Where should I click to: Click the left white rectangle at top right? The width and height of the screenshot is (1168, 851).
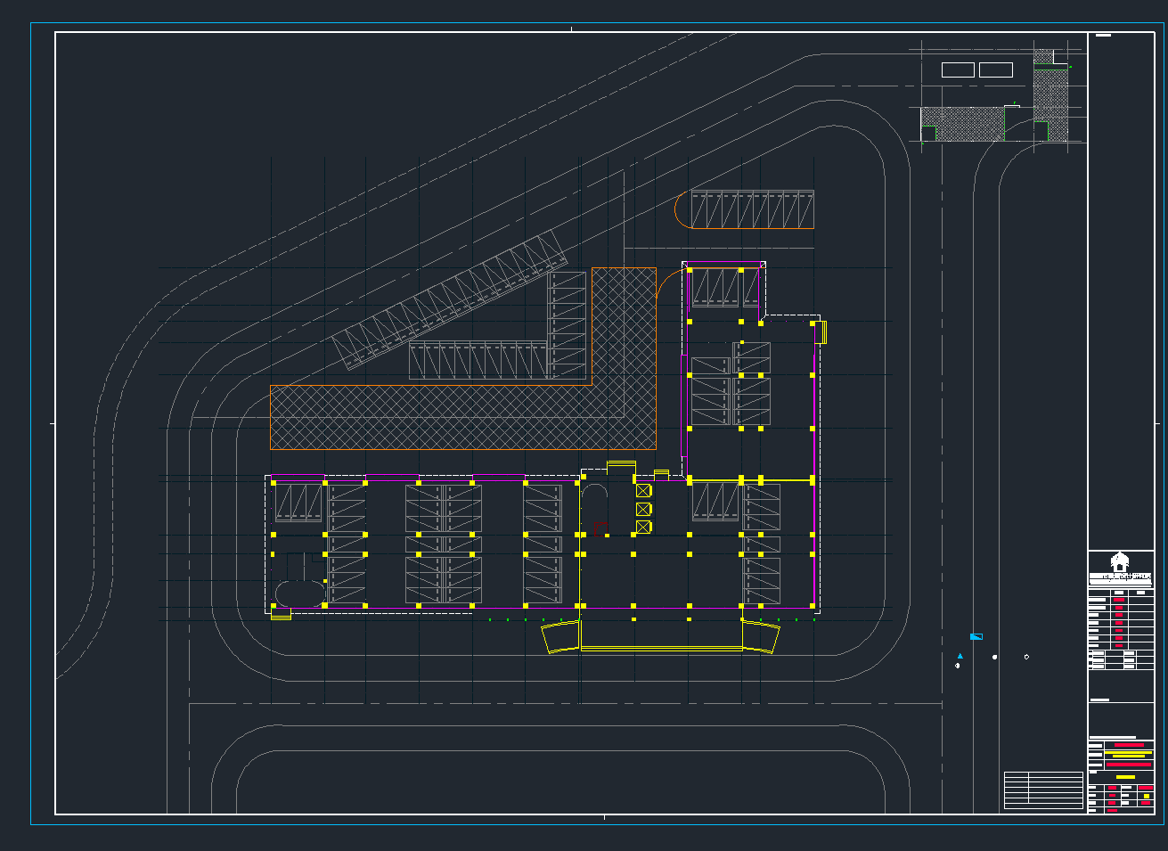958,70
